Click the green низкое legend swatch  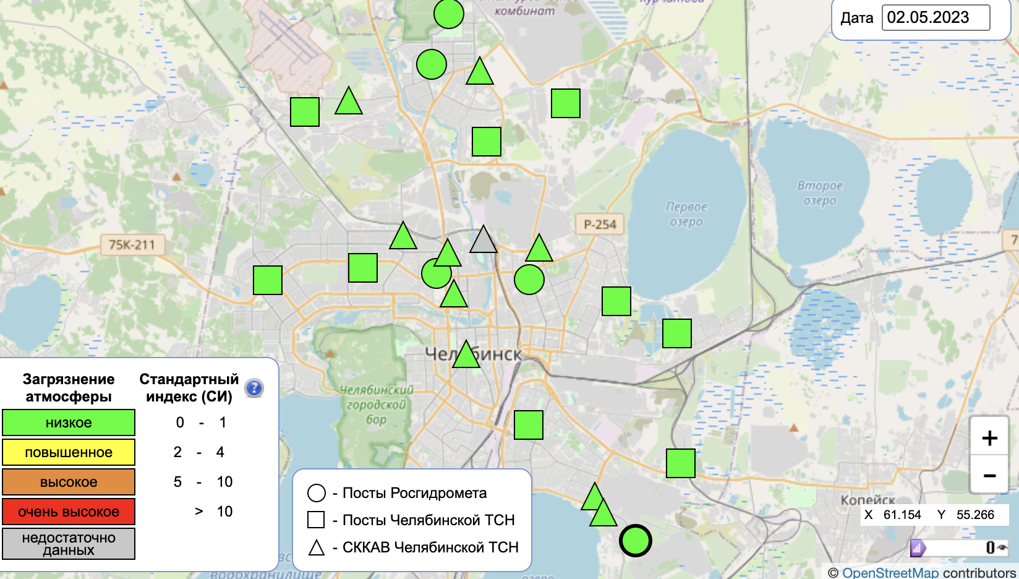pyautogui.click(x=69, y=422)
